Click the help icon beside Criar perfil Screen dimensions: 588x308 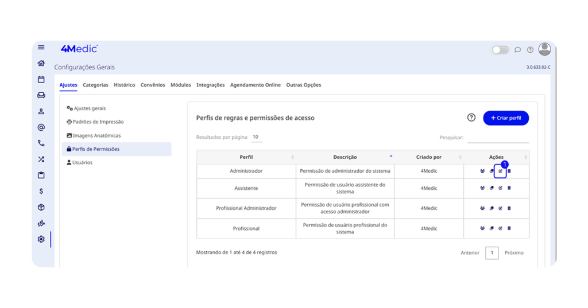tap(471, 118)
